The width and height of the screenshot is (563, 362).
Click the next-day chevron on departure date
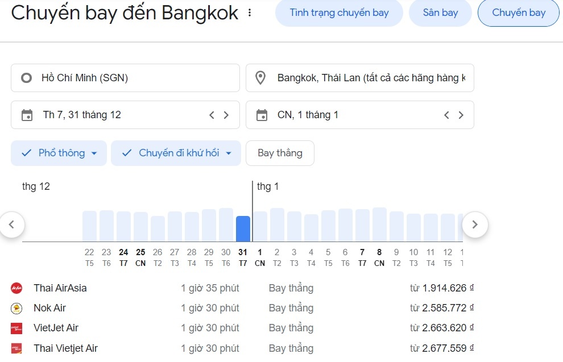226,114
